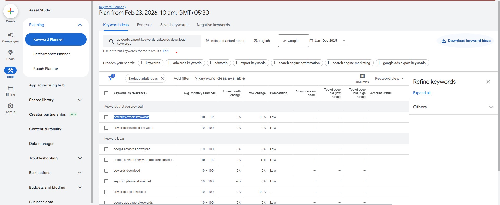
Task: Click Expand all in Refine keywords
Action: point(422,93)
